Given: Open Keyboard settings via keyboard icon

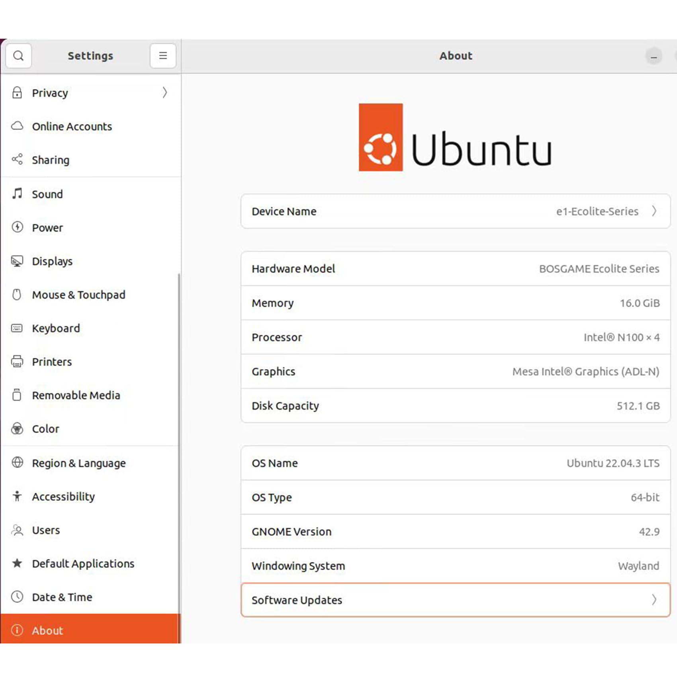Looking at the screenshot, I should pyautogui.click(x=17, y=328).
